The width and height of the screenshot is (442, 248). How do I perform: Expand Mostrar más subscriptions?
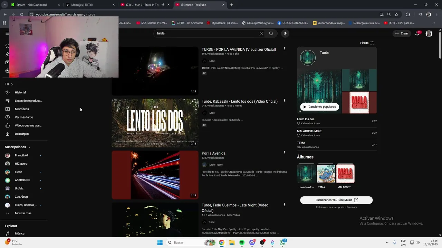point(23,213)
